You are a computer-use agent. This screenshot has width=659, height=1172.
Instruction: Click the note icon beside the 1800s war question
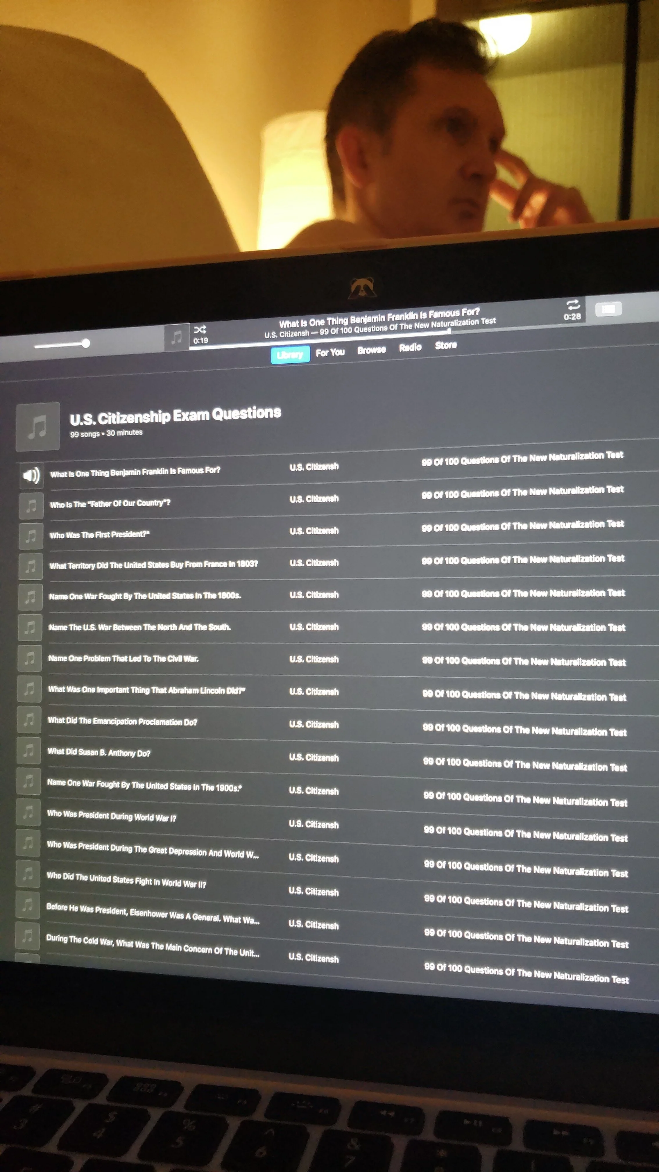click(x=30, y=597)
